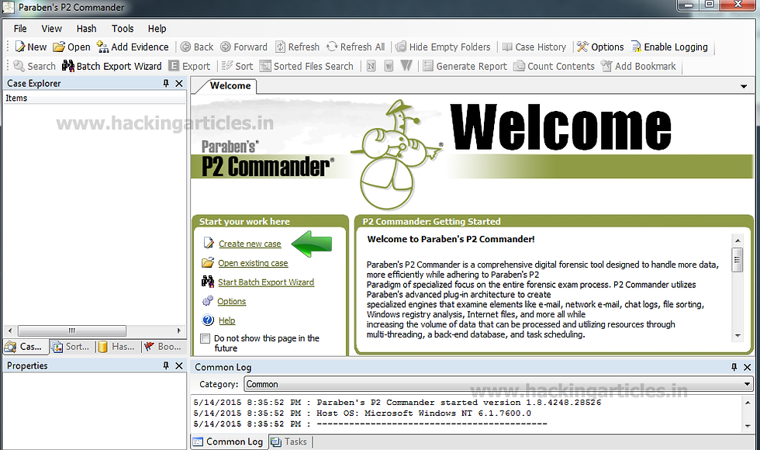Click Start Batch Export Wizard link
This screenshot has height=450, width=760.
pos(265,282)
